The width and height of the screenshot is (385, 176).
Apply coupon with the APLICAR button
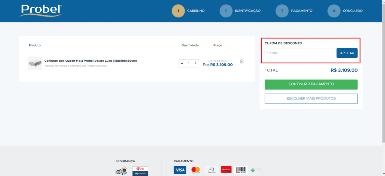click(x=347, y=53)
